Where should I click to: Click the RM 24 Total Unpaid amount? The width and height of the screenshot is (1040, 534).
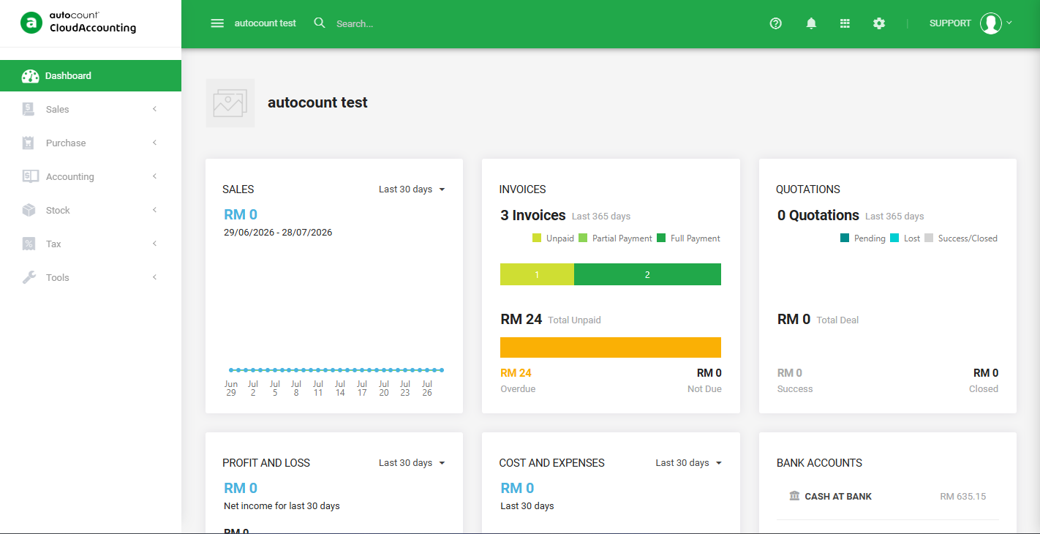click(x=521, y=320)
